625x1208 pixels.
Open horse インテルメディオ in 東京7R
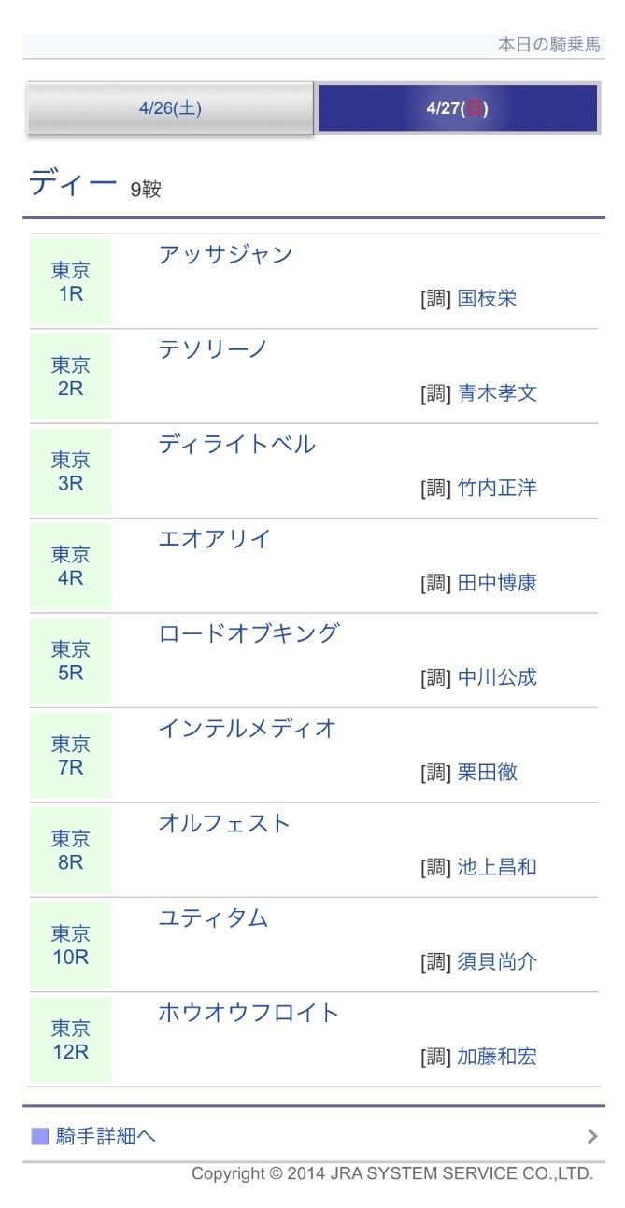pos(249,728)
